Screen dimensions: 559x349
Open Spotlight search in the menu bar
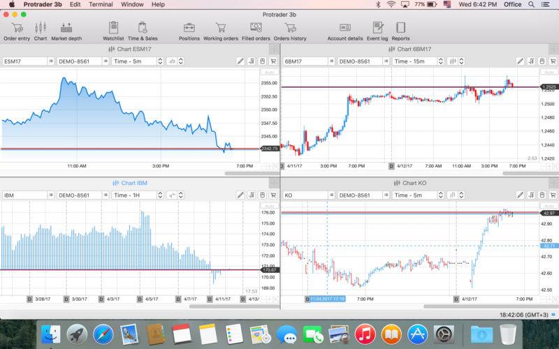coord(531,4)
